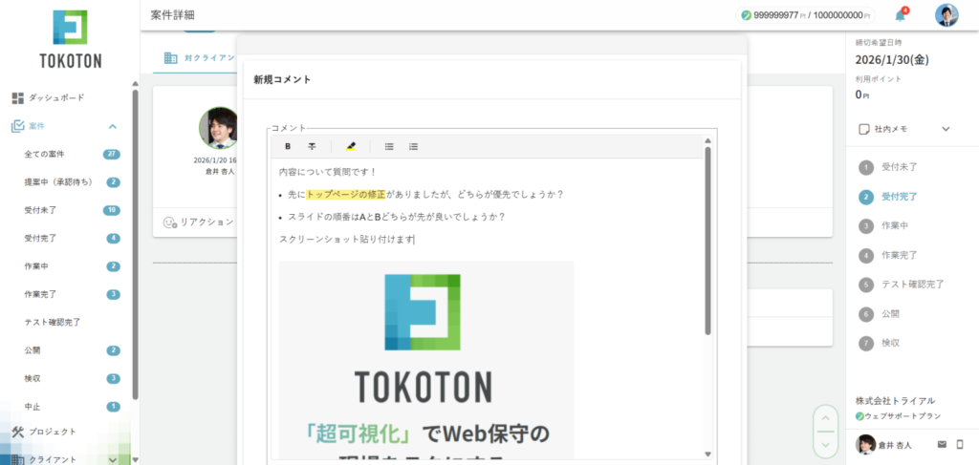
Task: Expand the 社内メモ dropdown
Action: click(x=946, y=128)
